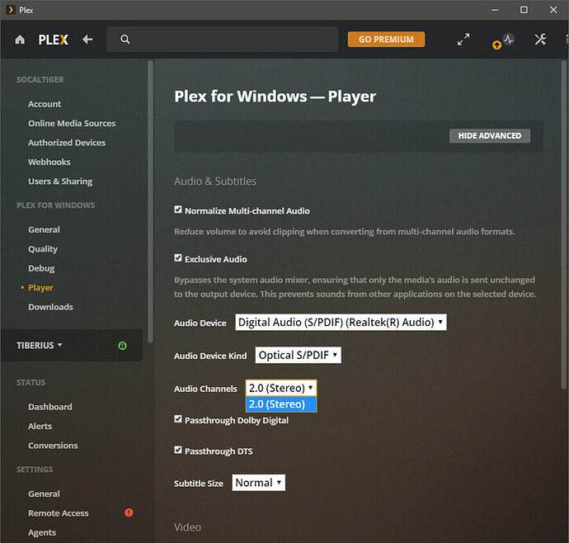The width and height of the screenshot is (569, 543).
Task: Open the Subtitle Size dropdown
Action: click(258, 483)
